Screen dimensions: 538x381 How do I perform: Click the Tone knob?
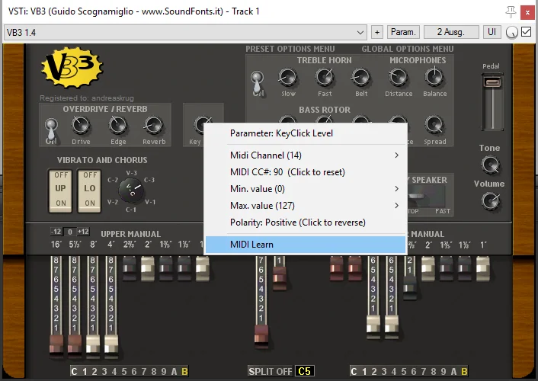pos(490,165)
